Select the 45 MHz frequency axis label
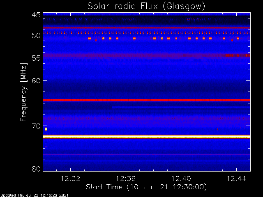Image resolution: width=263 pixels, height=197 pixels. 36,15
